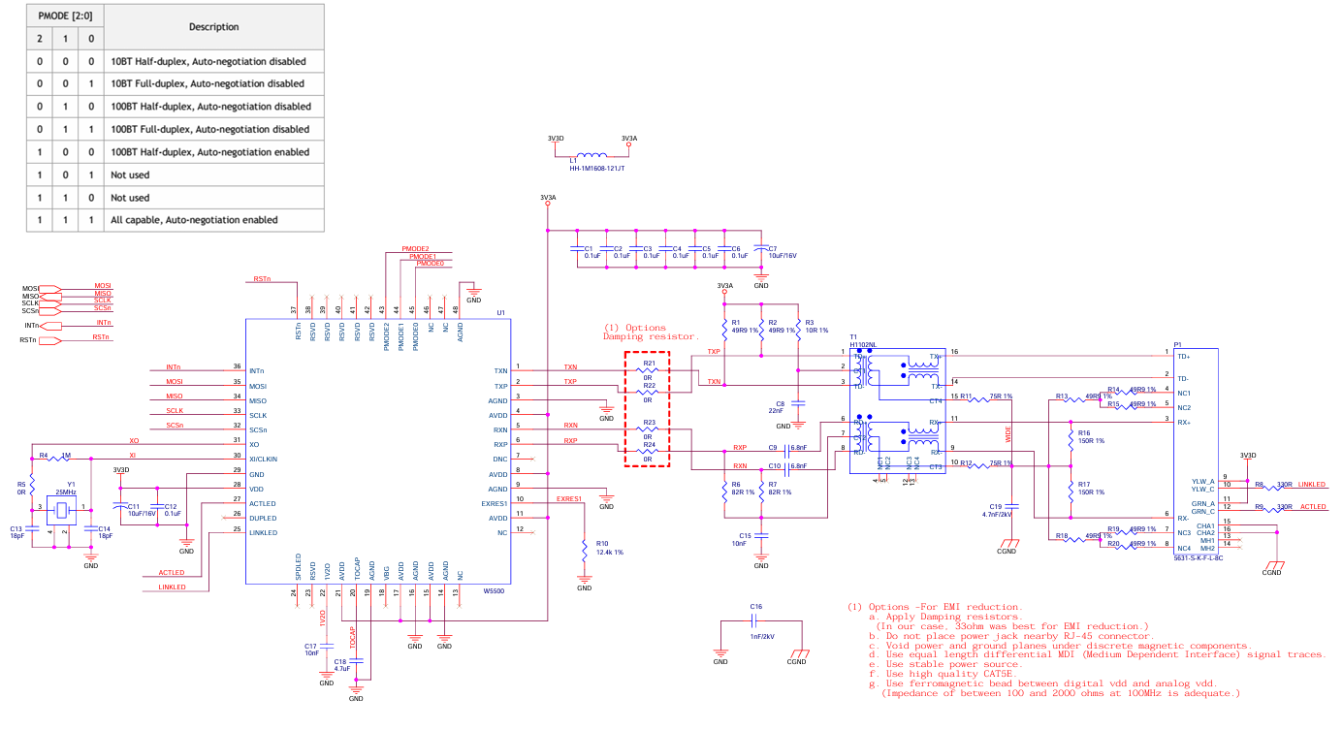The width and height of the screenshot is (1343, 730).
Task: Select the red "(1) Options Damping resistor" note
Action: (652, 332)
